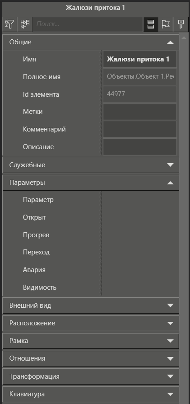
Task: Select the Комментарий property label
Action: pos(44,129)
